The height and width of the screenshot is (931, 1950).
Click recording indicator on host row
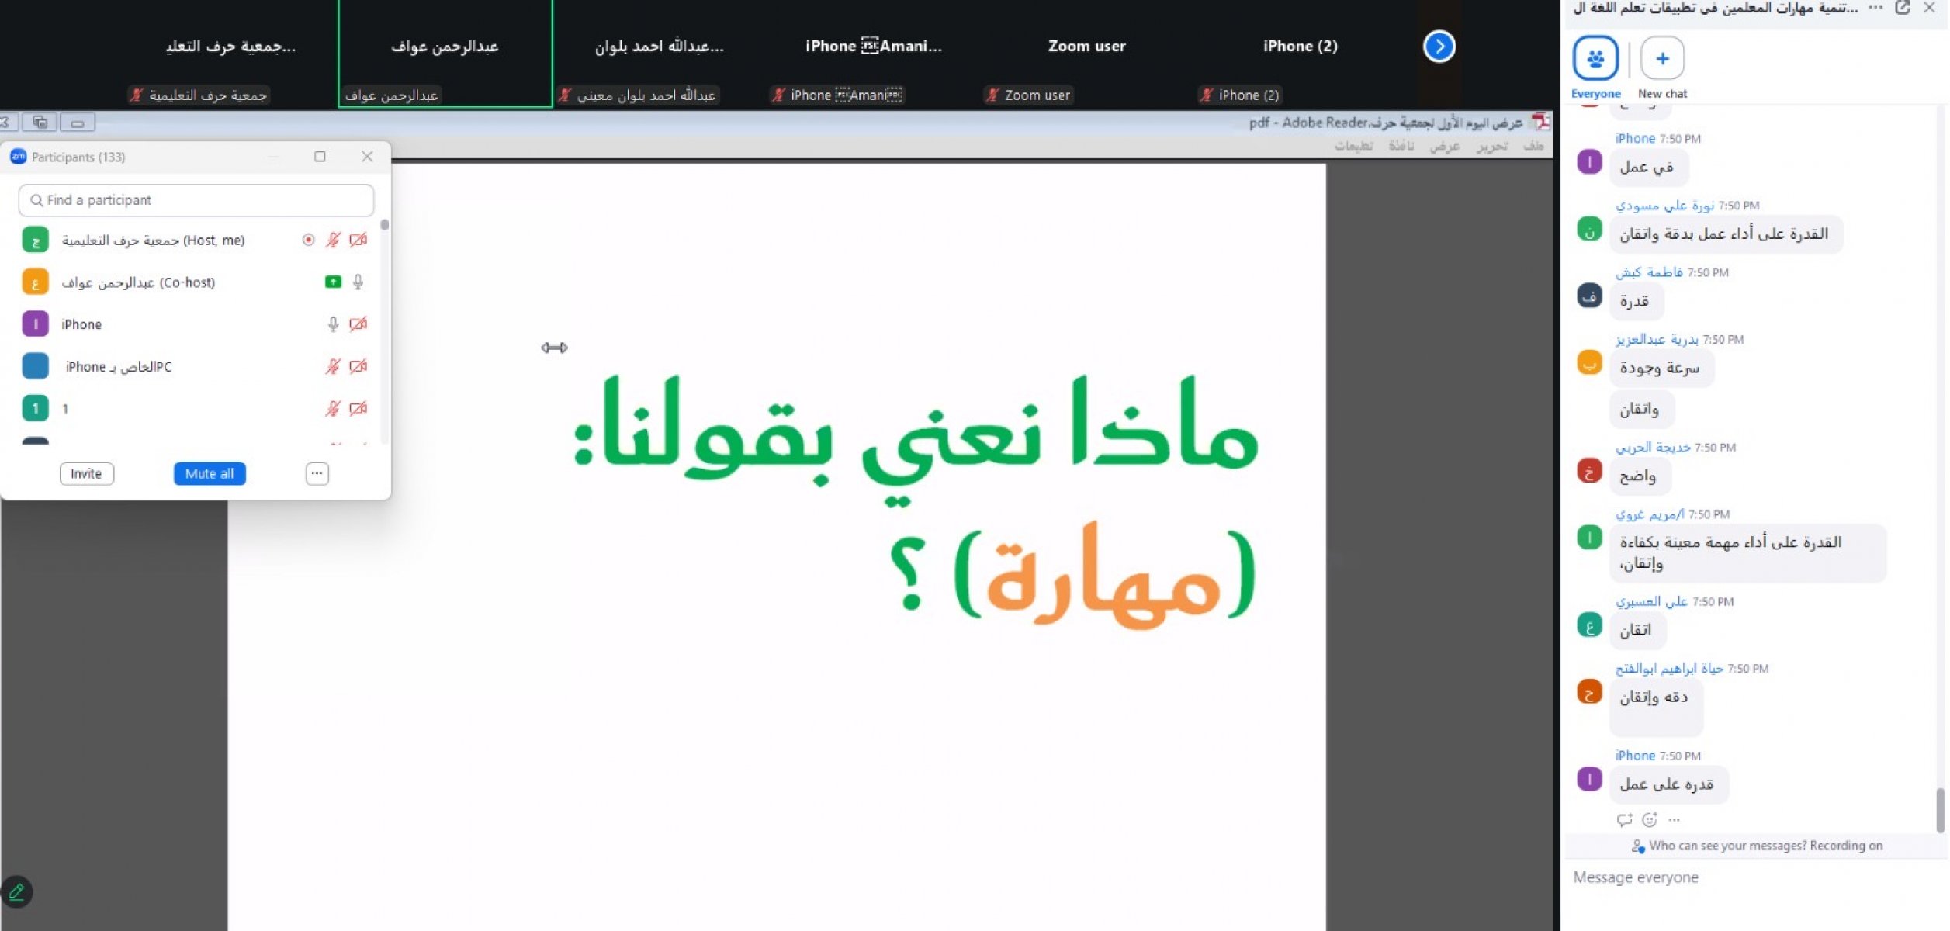[308, 241]
